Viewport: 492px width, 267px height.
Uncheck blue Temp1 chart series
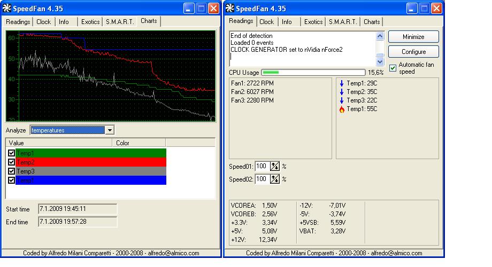point(11,180)
